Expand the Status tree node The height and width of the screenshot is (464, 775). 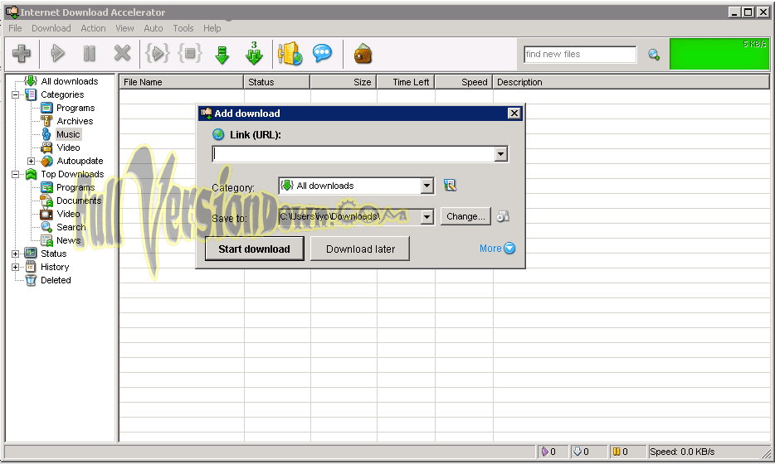pyautogui.click(x=15, y=254)
